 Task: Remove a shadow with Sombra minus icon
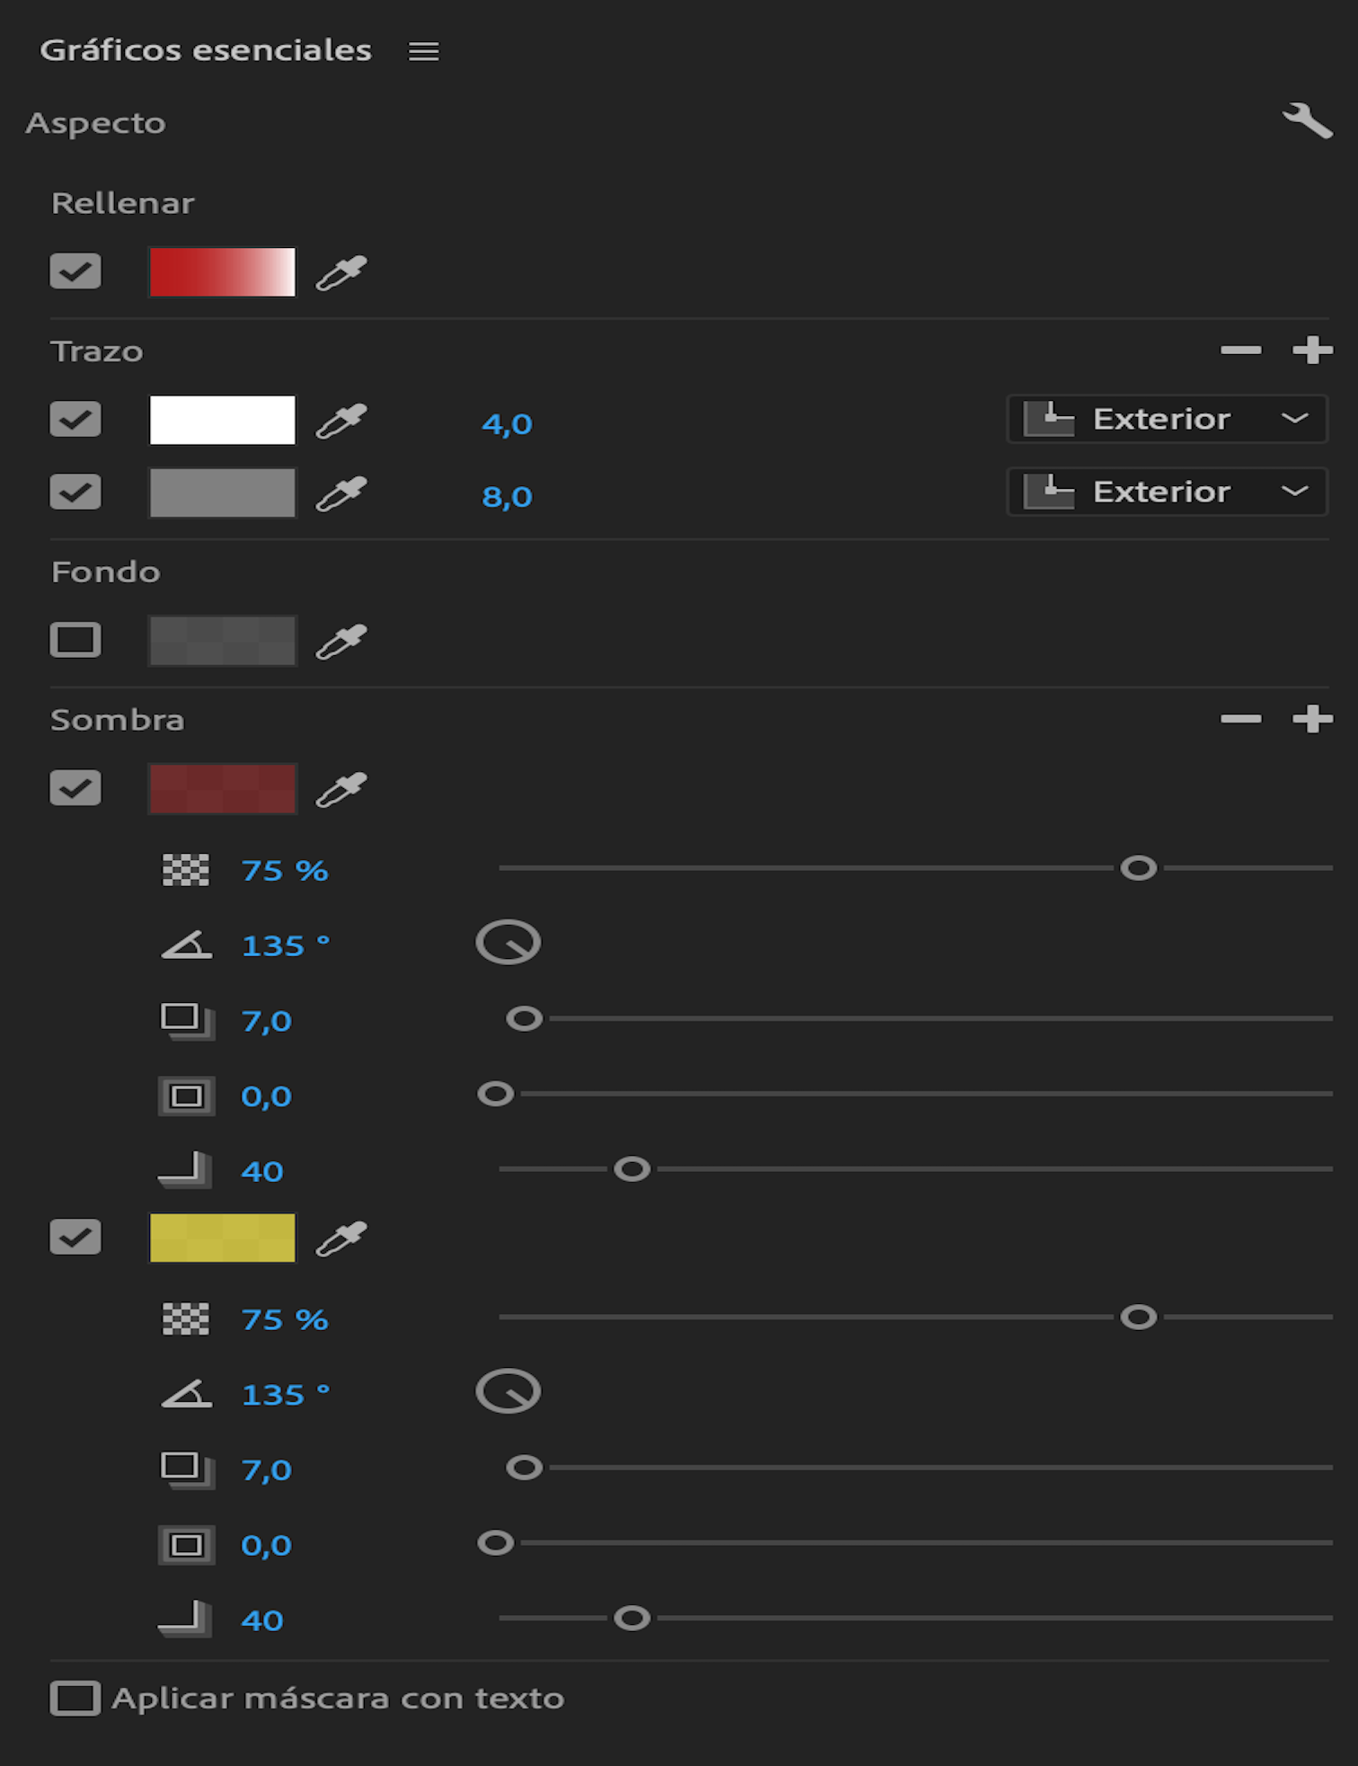click(1241, 719)
